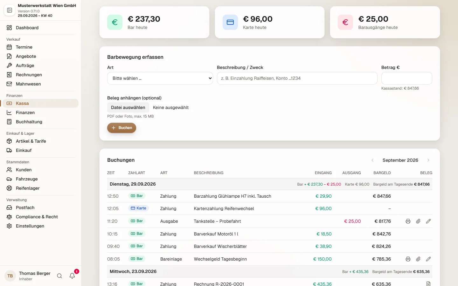This screenshot has width=458, height=286.
Task: Open notifications bell
Action: pos(72,276)
